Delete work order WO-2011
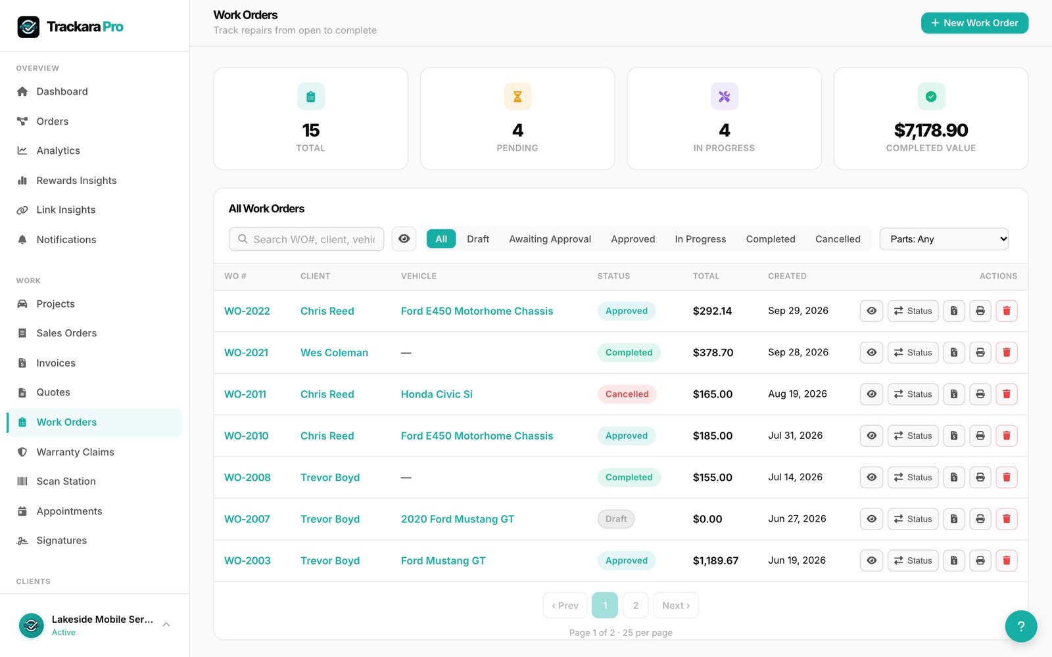This screenshot has width=1052, height=657. pyautogui.click(x=1007, y=394)
